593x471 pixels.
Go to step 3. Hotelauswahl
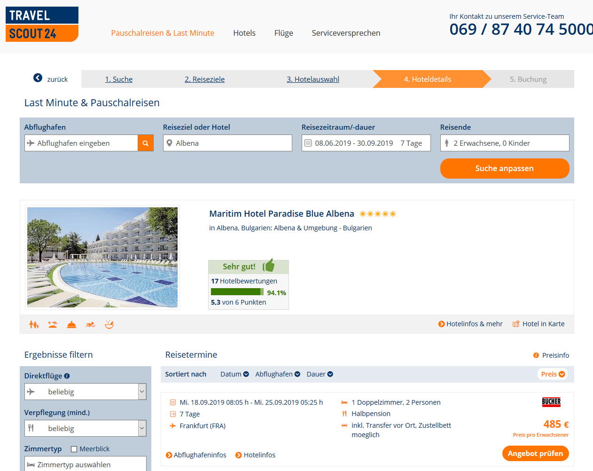313,79
